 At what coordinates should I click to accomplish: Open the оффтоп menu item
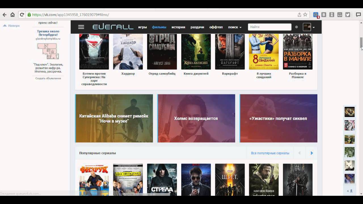point(216,27)
